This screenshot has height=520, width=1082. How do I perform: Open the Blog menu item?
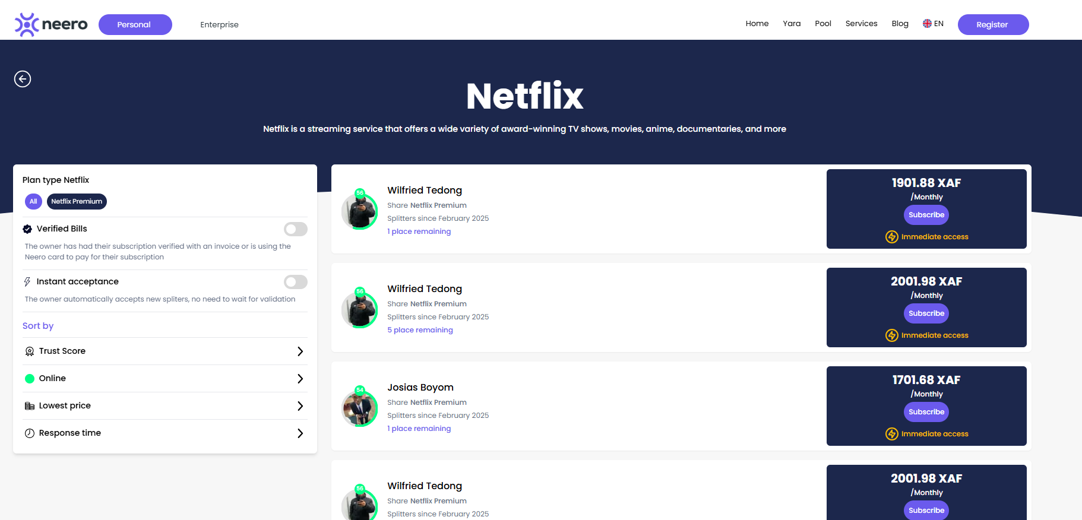point(900,24)
